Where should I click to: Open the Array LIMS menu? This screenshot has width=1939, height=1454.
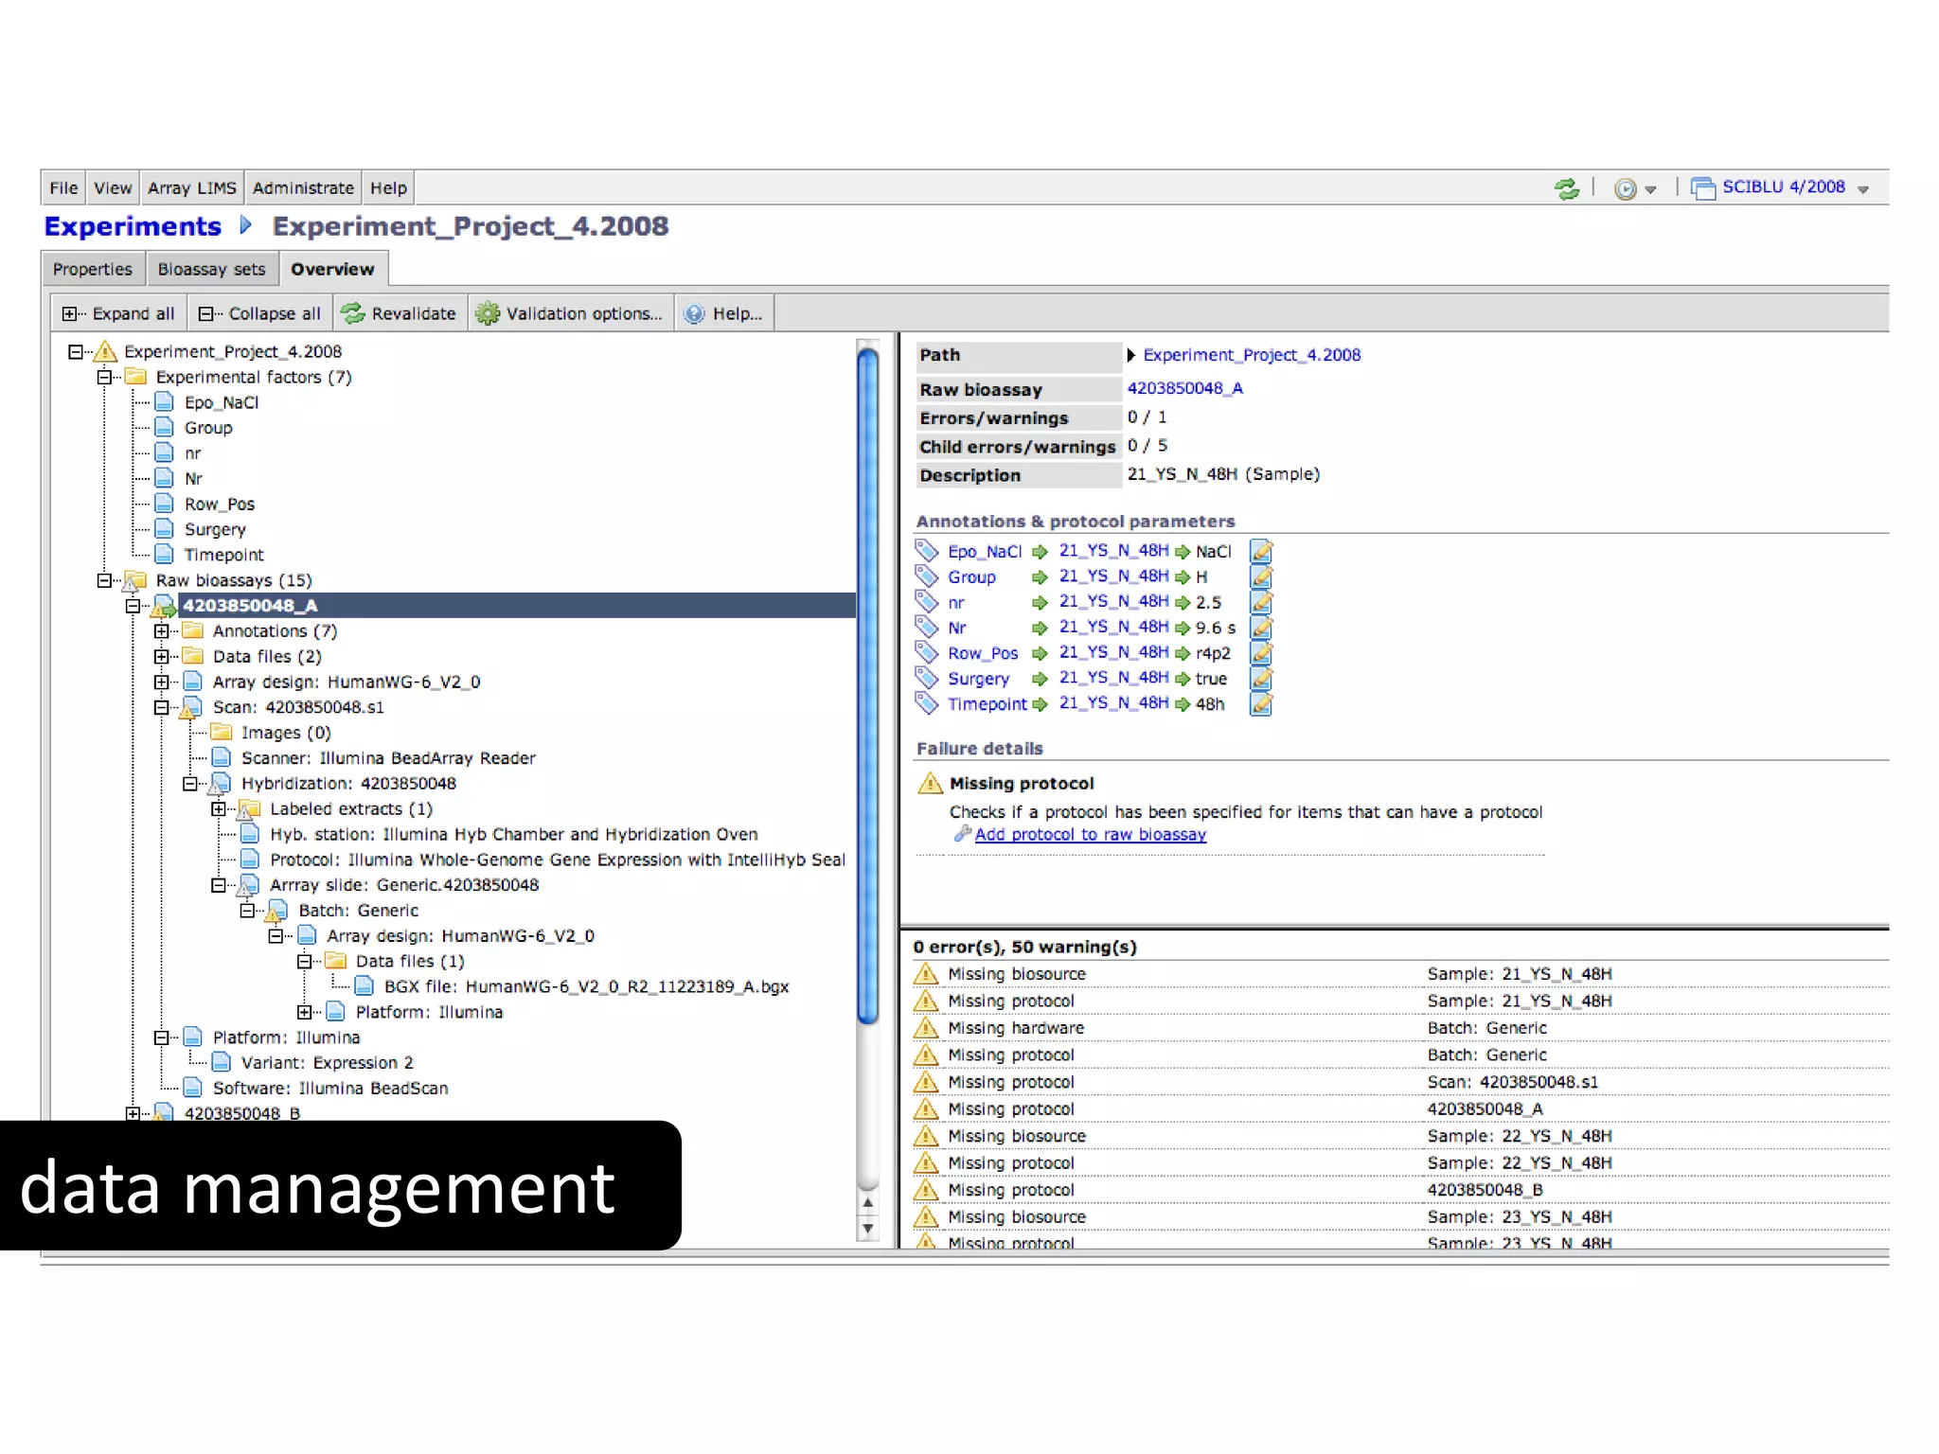191,187
